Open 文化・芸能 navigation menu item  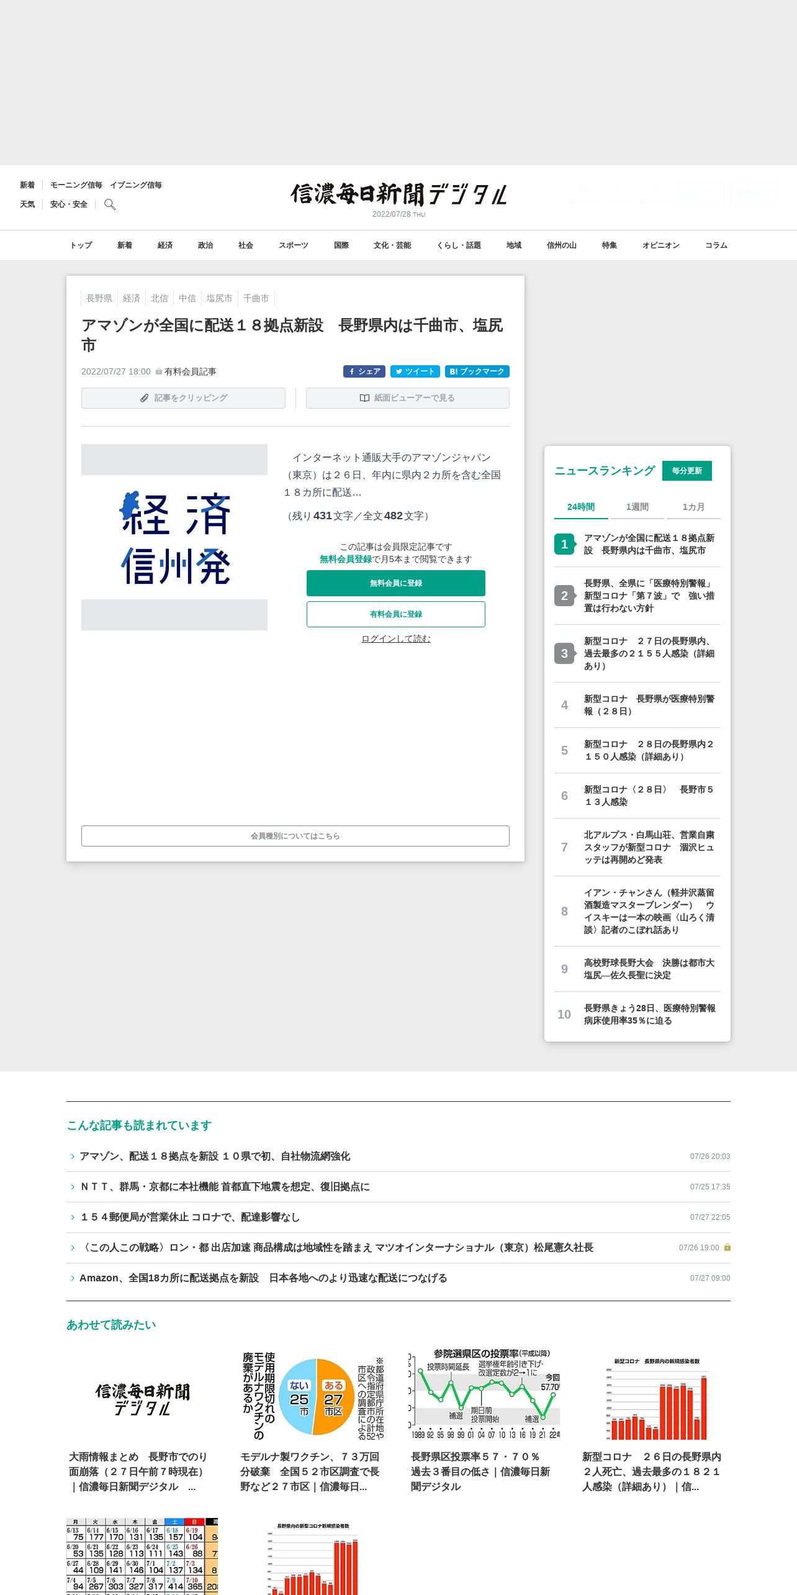point(392,245)
